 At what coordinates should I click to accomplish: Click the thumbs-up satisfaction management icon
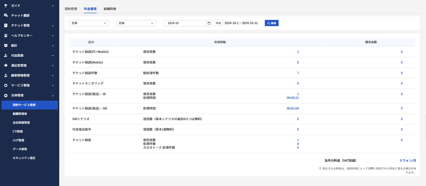[6, 65]
